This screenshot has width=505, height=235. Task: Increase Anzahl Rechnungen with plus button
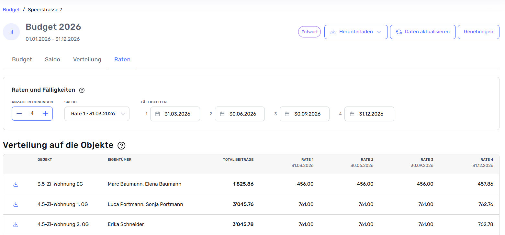click(45, 114)
